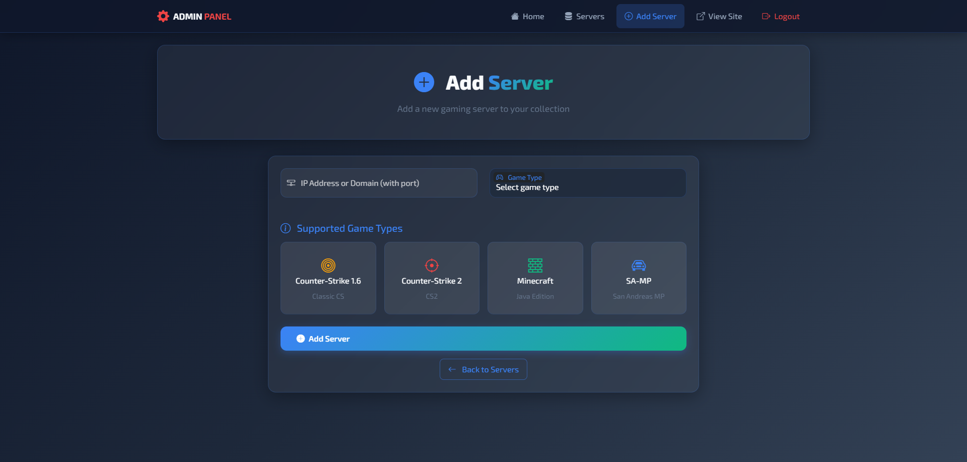Go to Home in the navigation bar
The height and width of the screenshot is (462, 967).
[x=527, y=16]
